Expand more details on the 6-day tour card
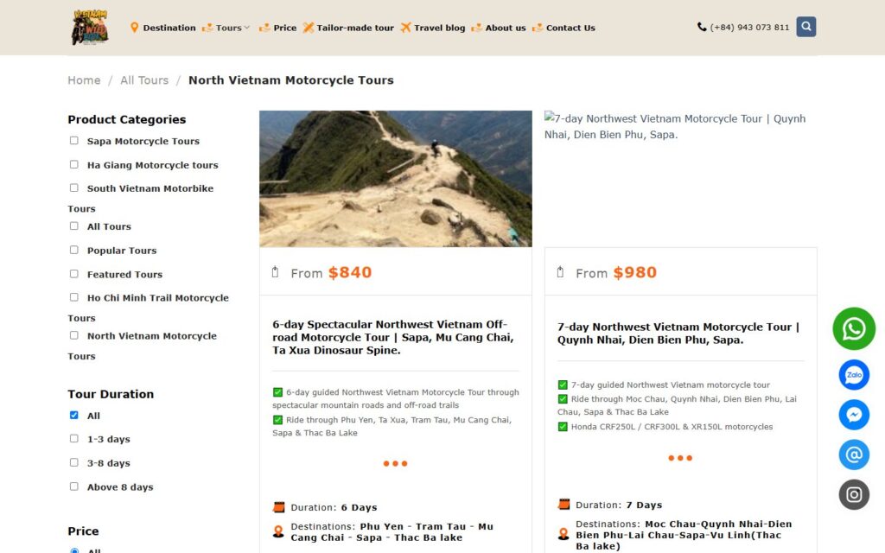Screen dimensions: 885x553 (x=395, y=463)
